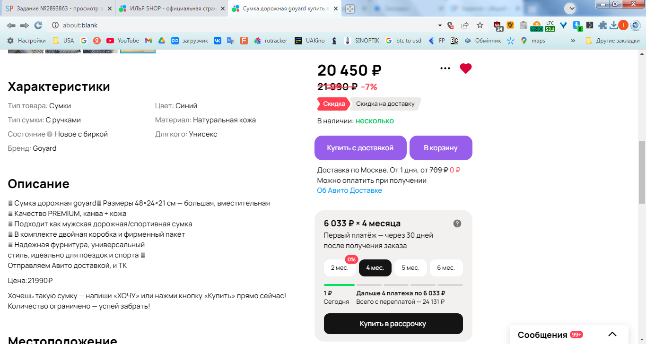Open the address bar dropdown arrow
The image size is (646, 344).
click(440, 25)
